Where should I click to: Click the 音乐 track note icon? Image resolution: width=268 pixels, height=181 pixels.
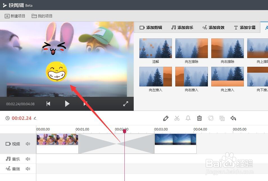pos(8,159)
